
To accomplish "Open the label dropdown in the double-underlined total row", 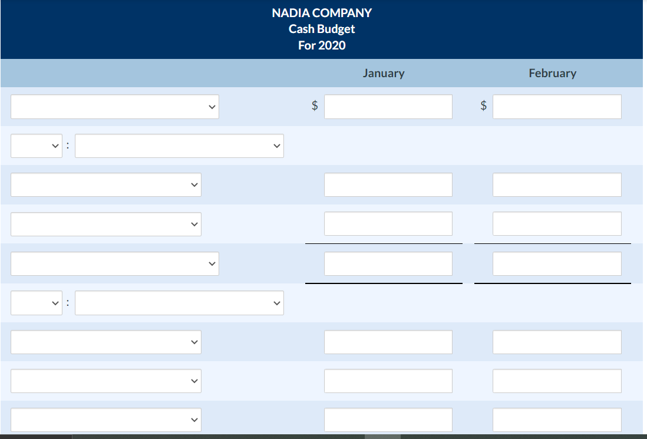I will pyautogui.click(x=115, y=263).
